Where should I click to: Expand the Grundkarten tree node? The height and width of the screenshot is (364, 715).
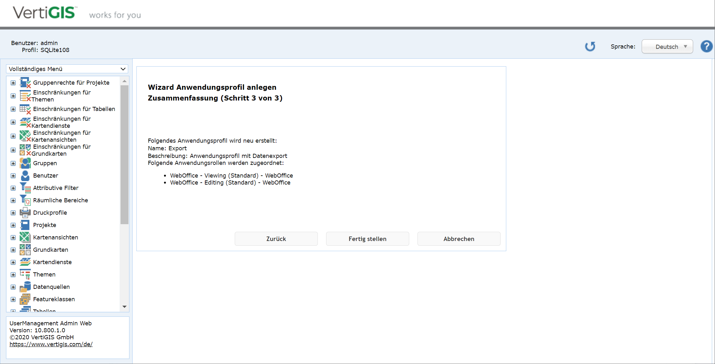(13, 250)
